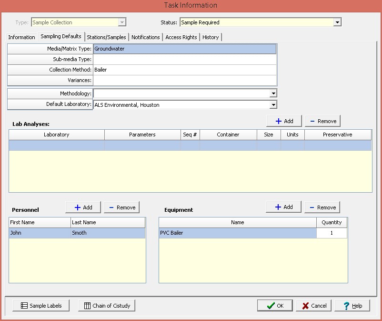
Task: Click Remove button for Lab Analyses
Action: [322, 121]
